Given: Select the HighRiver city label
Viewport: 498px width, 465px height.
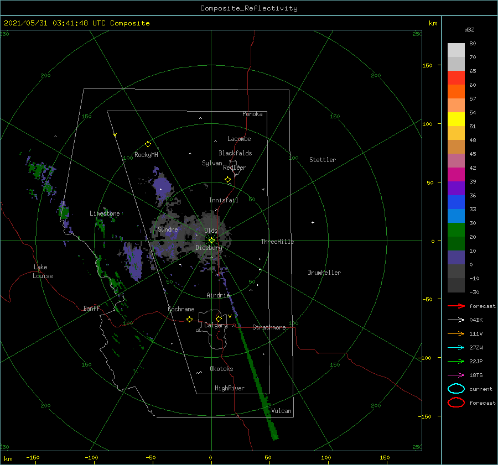Looking at the screenshot, I should [x=230, y=388].
